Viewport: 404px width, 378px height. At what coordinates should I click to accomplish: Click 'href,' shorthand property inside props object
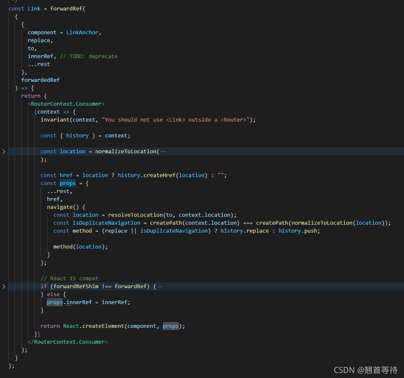[x=55, y=199]
